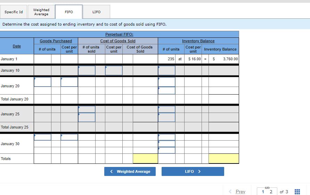Click the January 1 cost per unit $16.00
Screen dimensions: 310x195
pyautogui.click(x=195, y=59)
